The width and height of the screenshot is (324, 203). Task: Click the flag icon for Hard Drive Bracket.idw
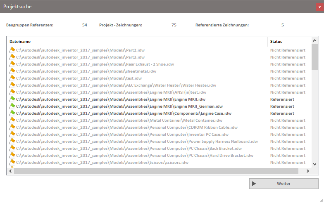coord(12,155)
